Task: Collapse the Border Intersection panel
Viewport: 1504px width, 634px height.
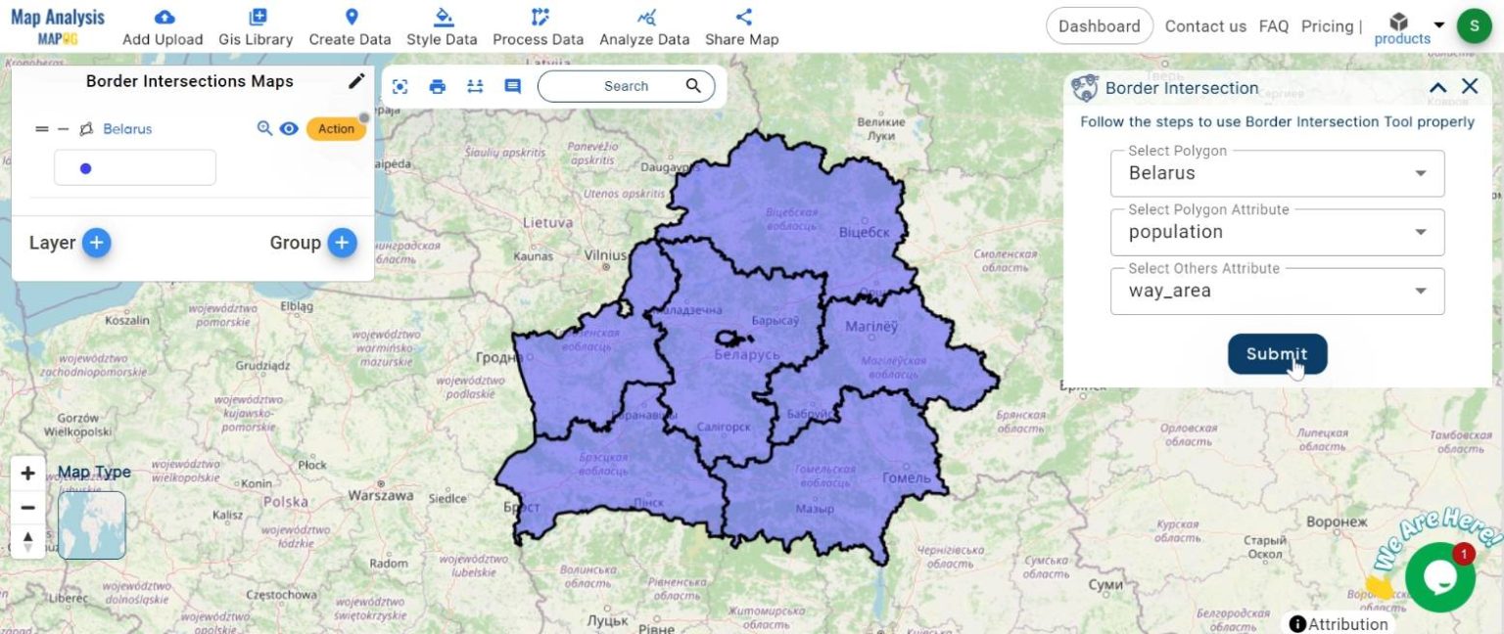Action: 1437,87
